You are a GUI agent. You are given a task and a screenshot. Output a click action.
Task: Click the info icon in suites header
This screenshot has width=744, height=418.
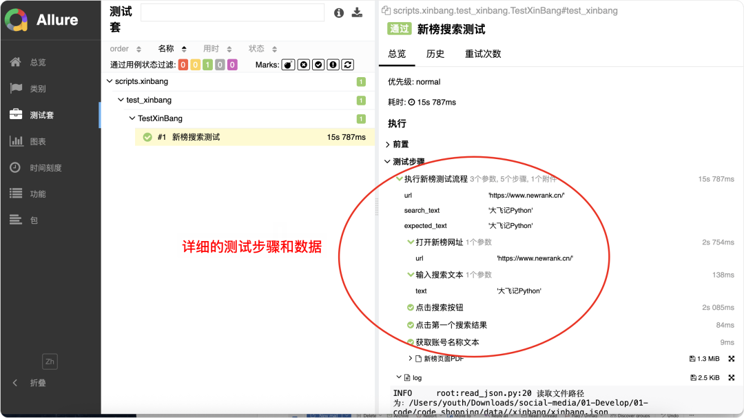[339, 13]
